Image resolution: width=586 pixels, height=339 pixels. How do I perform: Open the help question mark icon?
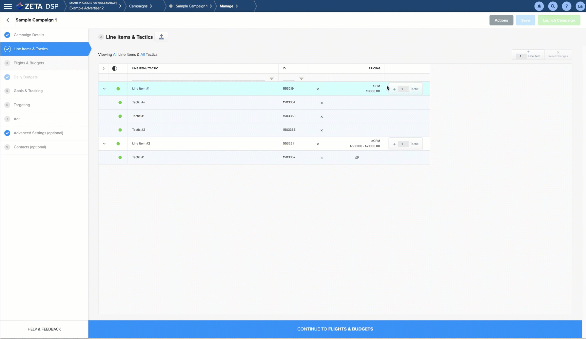[566, 6]
